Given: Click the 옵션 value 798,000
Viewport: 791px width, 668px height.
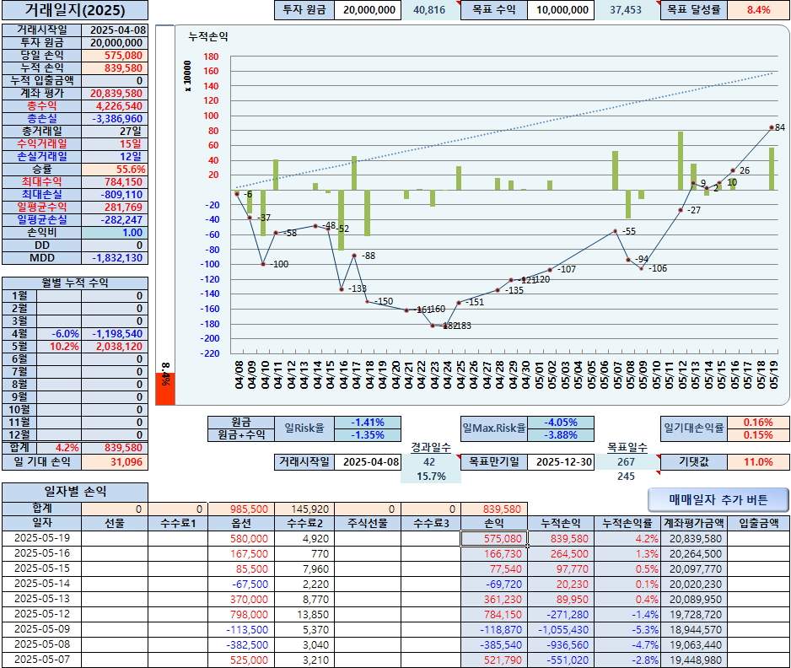Looking at the screenshot, I should (x=241, y=614).
